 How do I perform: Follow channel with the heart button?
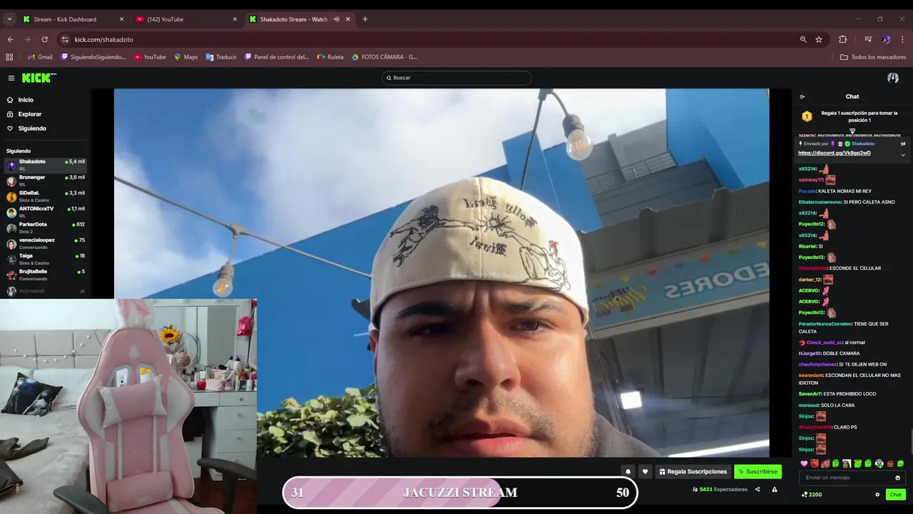click(x=645, y=471)
